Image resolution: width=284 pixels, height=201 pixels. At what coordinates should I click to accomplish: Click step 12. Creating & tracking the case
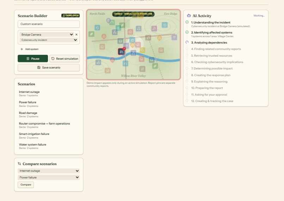point(212,101)
